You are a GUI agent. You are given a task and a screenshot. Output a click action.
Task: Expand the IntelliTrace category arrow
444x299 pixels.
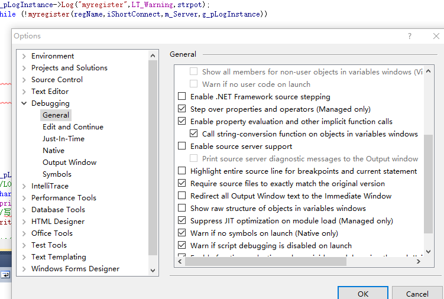tap(24, 186)
